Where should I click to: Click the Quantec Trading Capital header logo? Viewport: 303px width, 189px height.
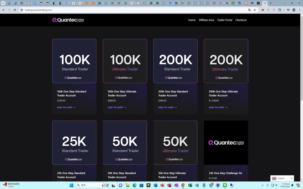[x=68, y=20]
